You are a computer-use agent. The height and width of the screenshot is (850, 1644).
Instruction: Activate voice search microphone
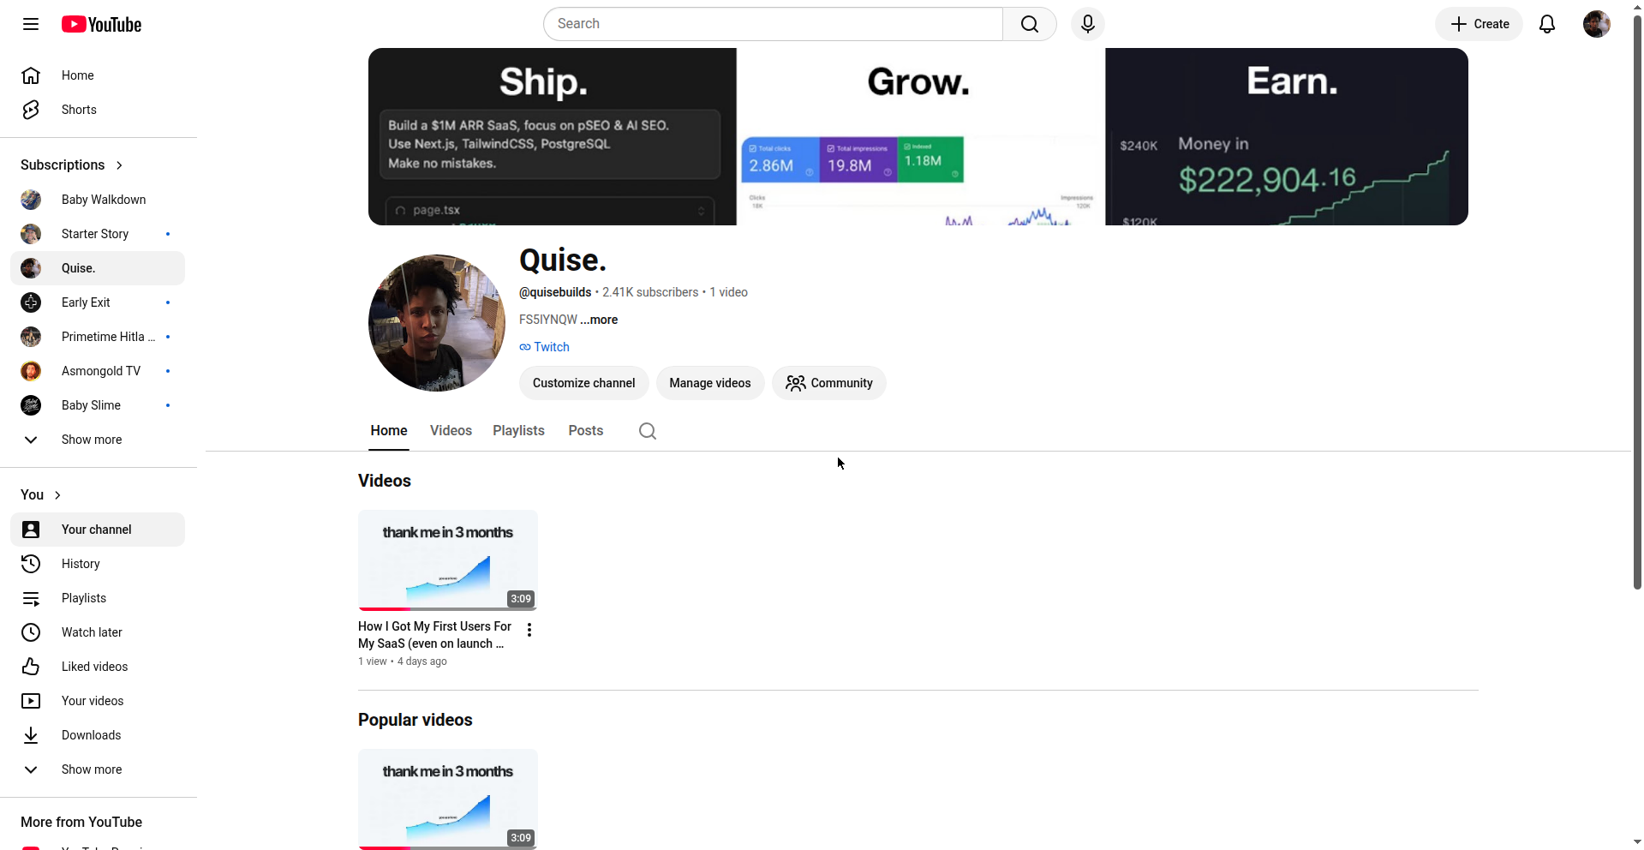[x=1088, y=24]
